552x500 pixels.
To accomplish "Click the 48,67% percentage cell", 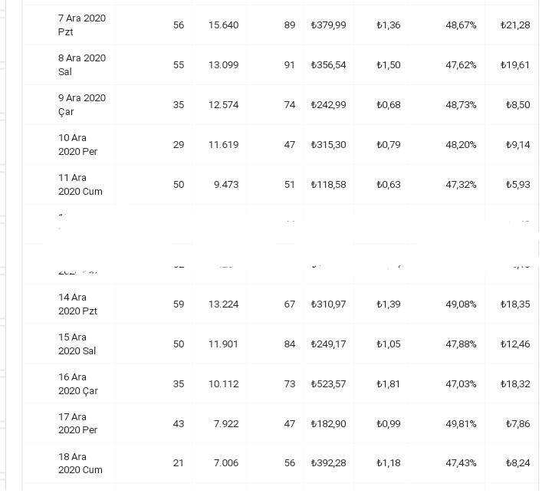I will [461, 25].
